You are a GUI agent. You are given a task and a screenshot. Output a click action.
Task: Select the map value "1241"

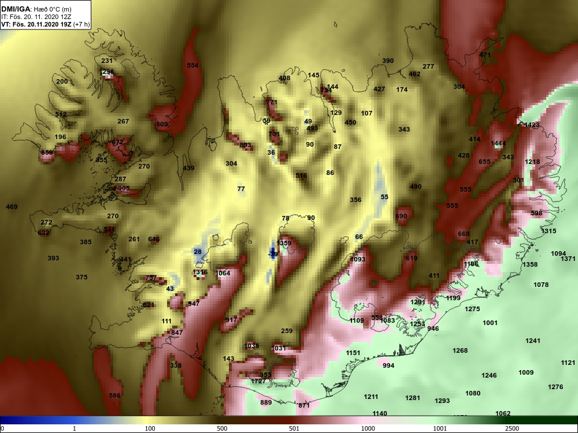pos(533,341)
